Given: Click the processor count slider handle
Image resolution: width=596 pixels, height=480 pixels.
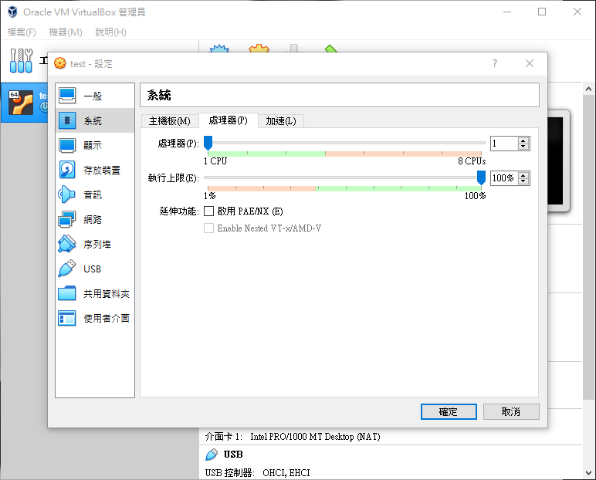Looking at the screenshot, I should [208, 143].
